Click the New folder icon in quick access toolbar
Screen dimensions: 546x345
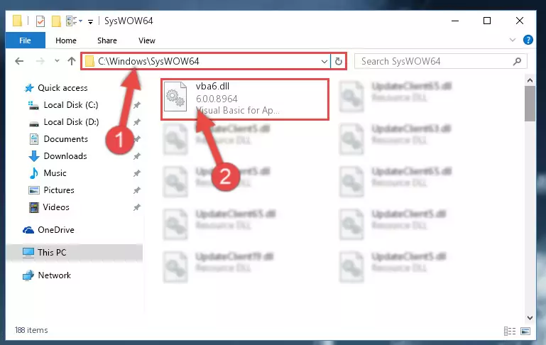[56, 21]
